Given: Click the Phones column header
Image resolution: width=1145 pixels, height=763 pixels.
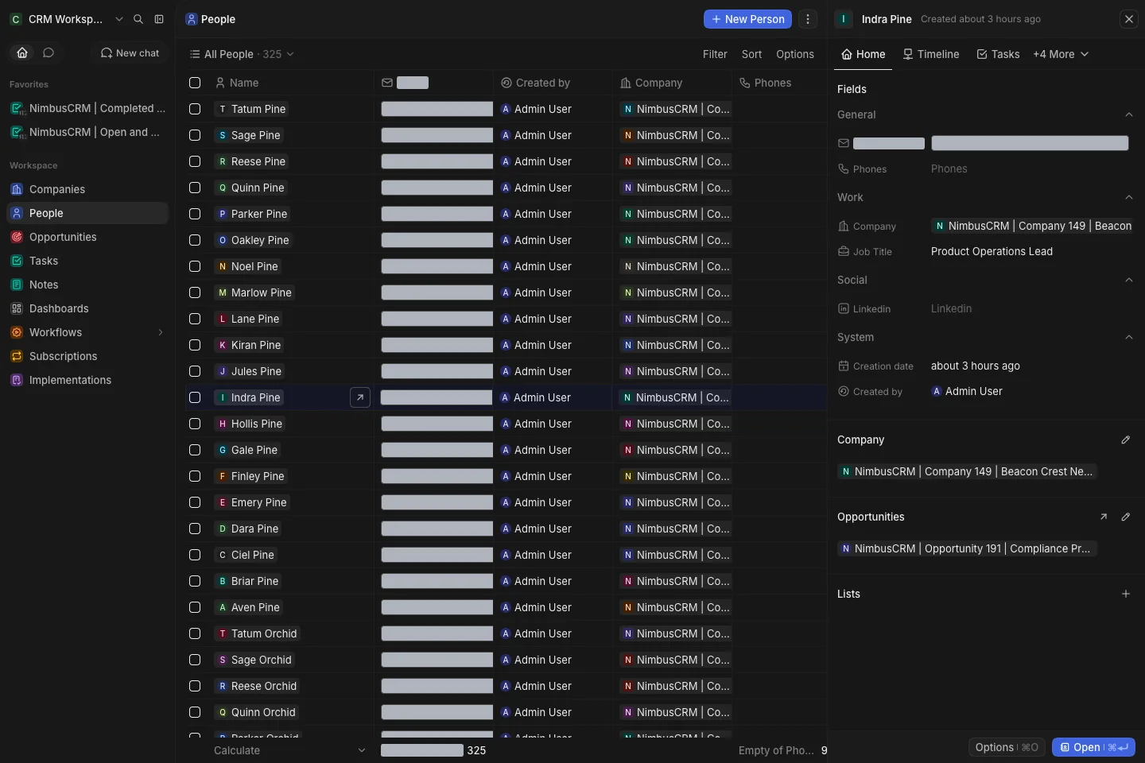Looking at the screenshot, I should coord(779,83).
